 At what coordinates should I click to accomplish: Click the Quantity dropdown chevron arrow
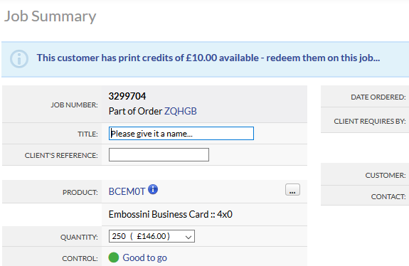click(188, 237)
